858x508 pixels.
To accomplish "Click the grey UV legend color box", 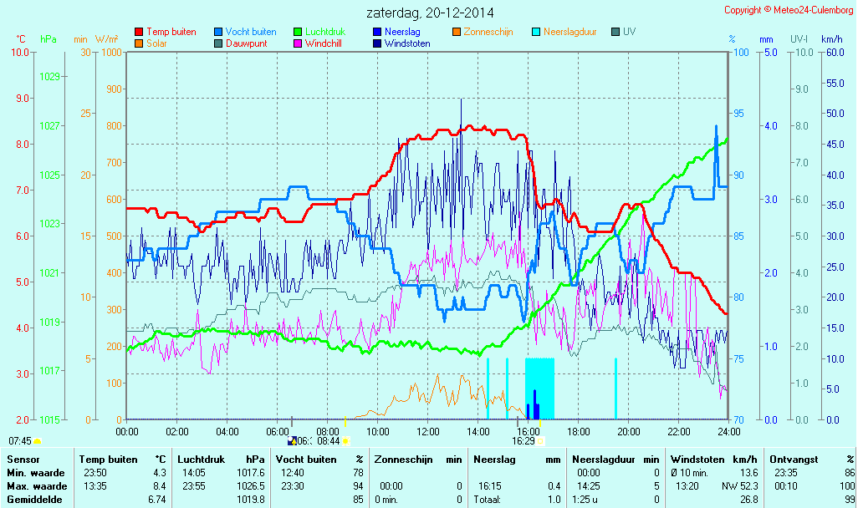I will 615,32.
